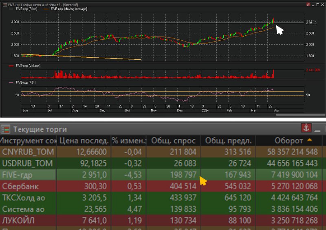This screenshot has height=230, width=326.
Task: Click the change cell -0,04
Action: [129, 152]
